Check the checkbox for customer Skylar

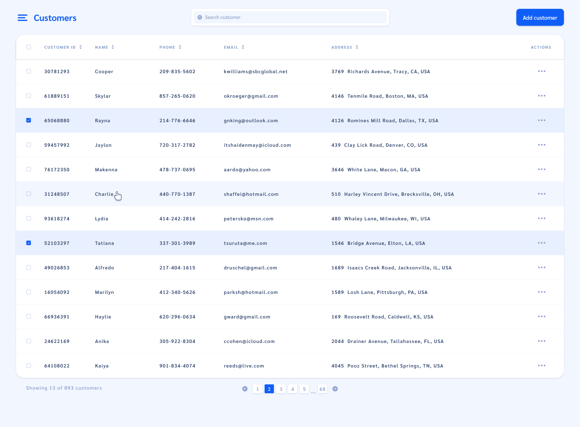(x=29, y=96)
